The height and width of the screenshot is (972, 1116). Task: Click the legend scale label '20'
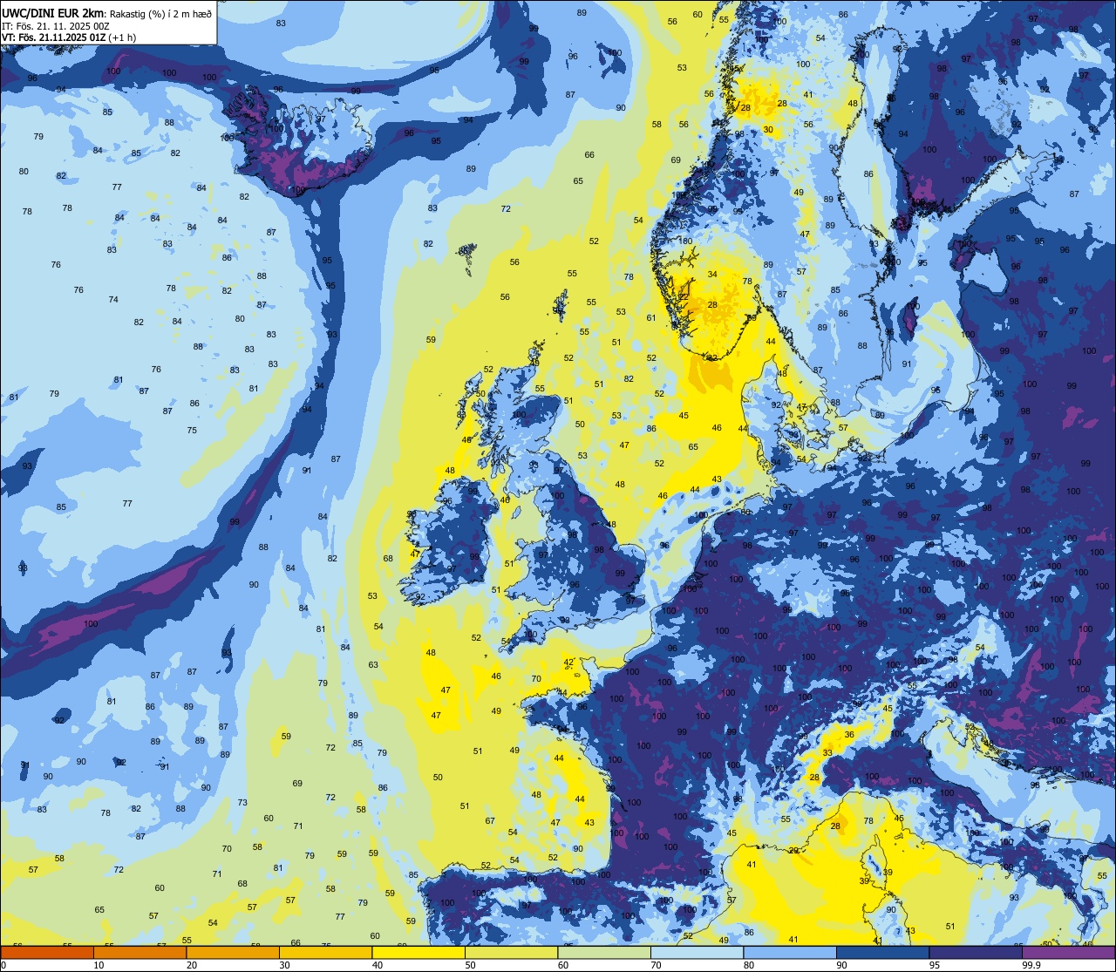[x=192, y=965]
